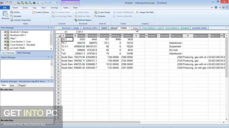
Task: Switch to the Arrange ribbon tab
Action: (54, 7)
